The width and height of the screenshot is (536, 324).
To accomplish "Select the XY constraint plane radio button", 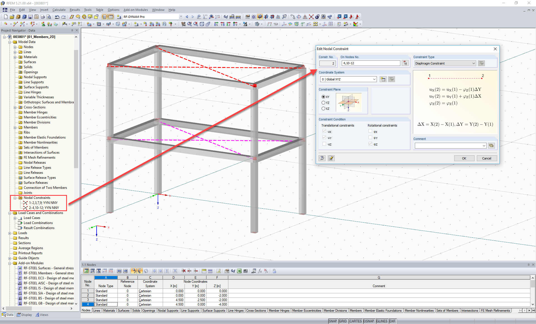I will pos(324,97).
